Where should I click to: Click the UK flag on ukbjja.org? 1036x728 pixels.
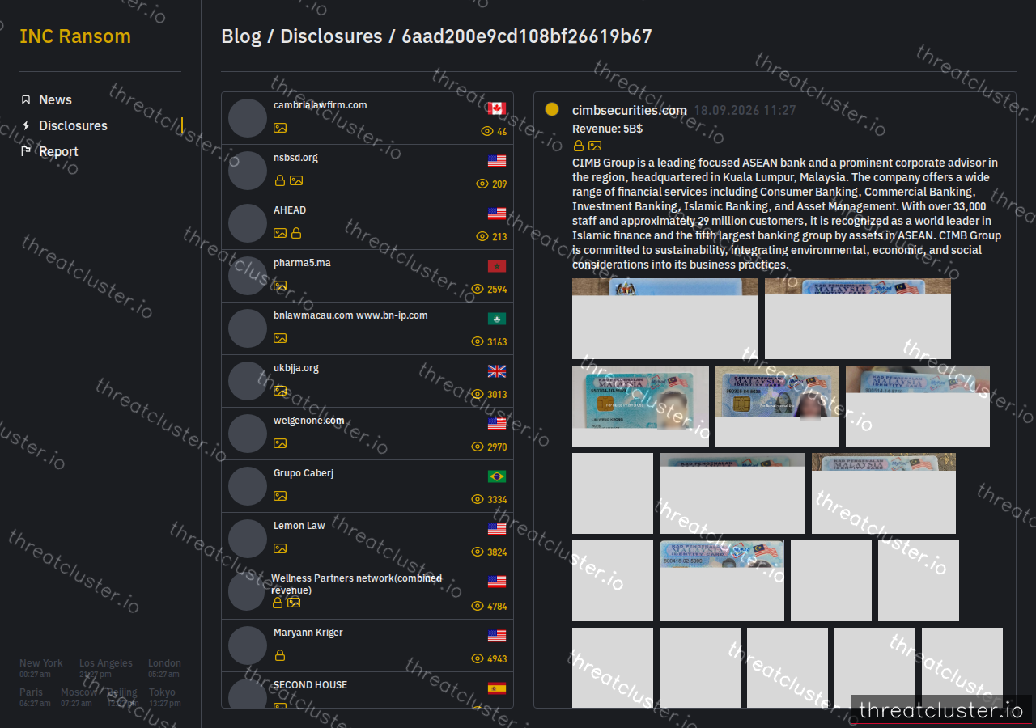(497, 371)
